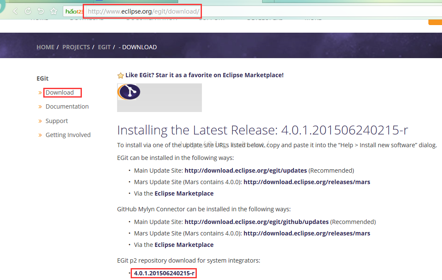Reload the page with the refresh icon
The image size is (442, 280).
coord(28,11)
